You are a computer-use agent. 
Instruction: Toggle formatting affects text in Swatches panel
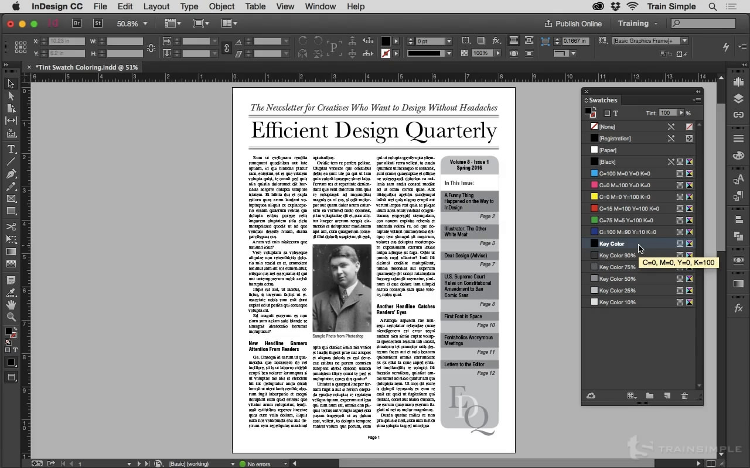tap(616, 113)
